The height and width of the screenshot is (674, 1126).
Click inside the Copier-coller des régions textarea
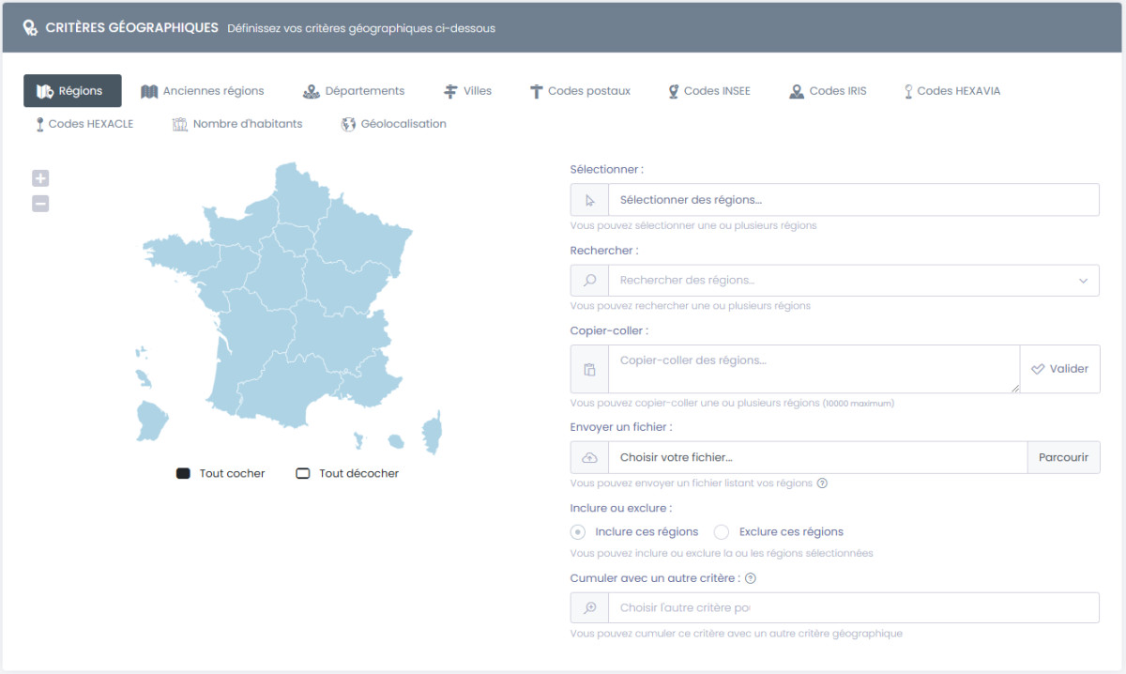813,369
